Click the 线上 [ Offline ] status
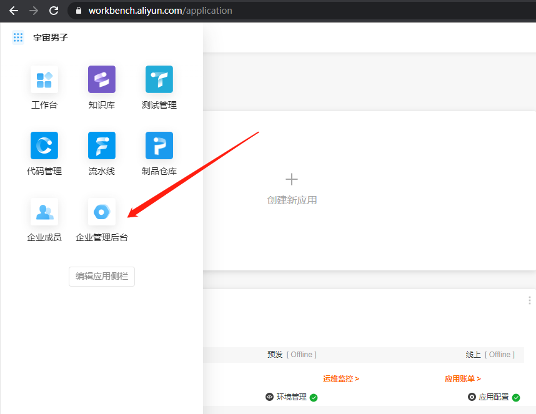This screenshot has height=414, width=536. (490, 355)
